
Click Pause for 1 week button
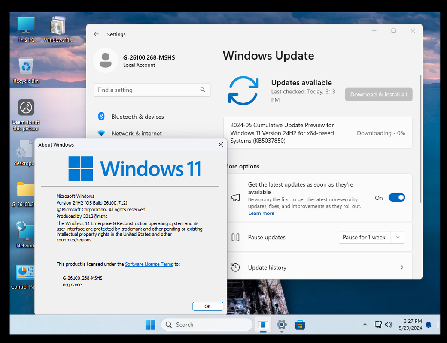click(364, 237)
